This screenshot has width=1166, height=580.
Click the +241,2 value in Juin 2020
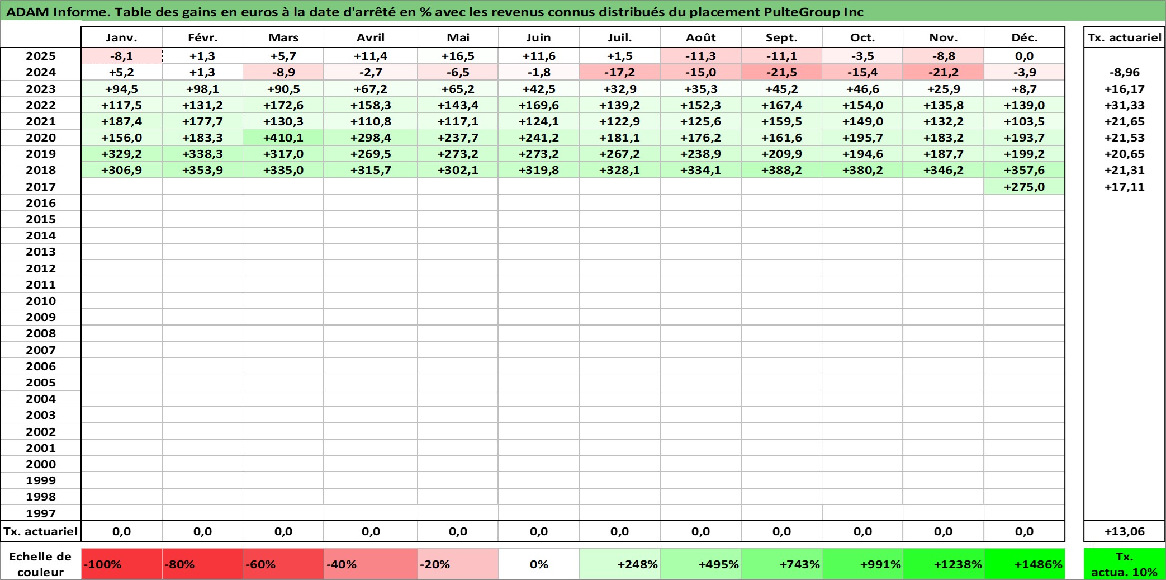pyautogui.click(x=539, y=138)
